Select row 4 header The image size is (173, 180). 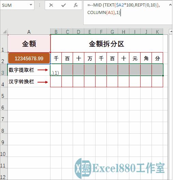tap(4, 81)
